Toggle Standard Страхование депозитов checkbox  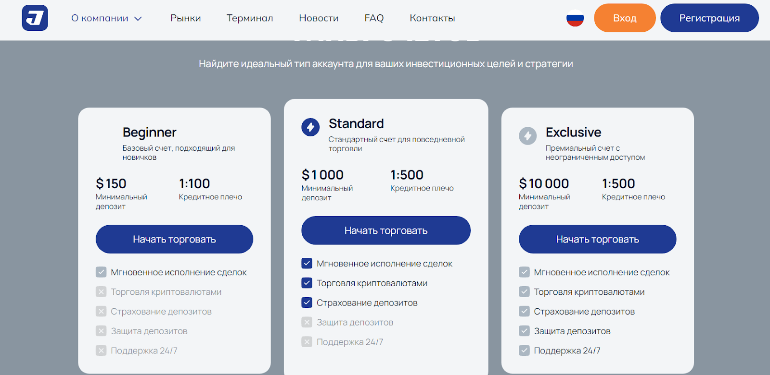click(307, 303)
